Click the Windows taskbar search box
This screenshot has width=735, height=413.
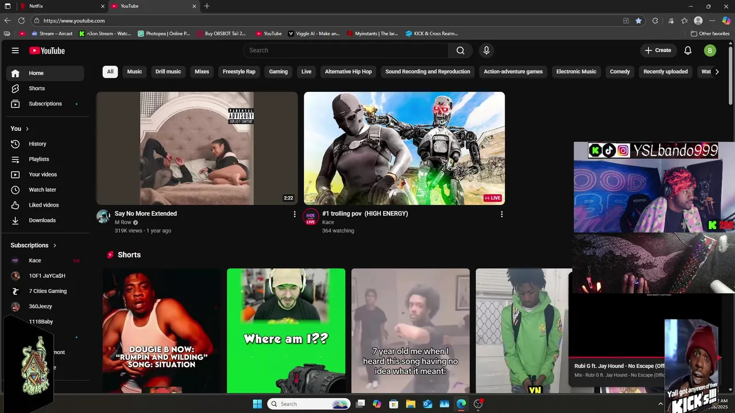tap(309, 404)
